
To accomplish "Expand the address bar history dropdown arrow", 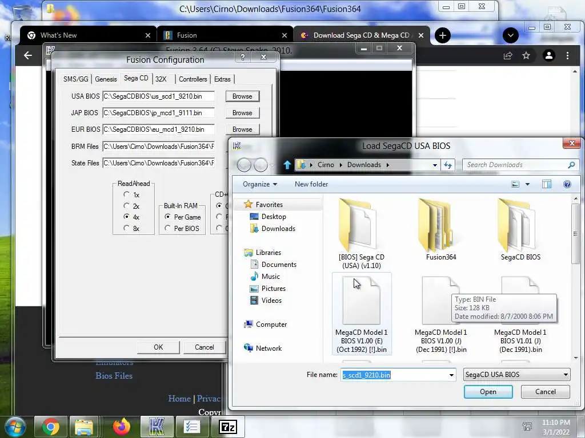I will point(435,165).
